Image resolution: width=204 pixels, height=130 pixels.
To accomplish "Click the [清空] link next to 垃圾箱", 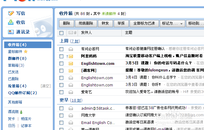I will 45,86.
